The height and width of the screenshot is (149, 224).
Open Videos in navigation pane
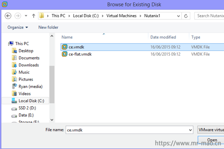25,94
